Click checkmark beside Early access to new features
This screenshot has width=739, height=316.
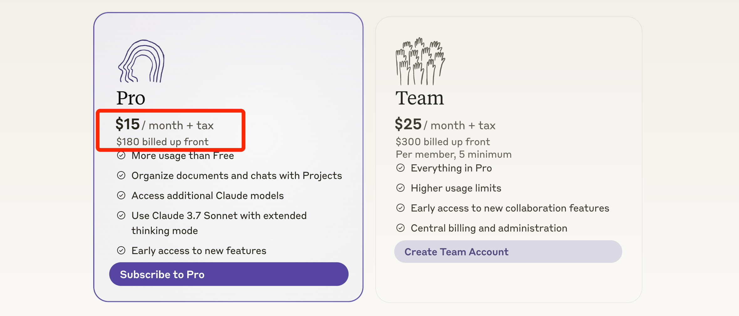[121, 251]
